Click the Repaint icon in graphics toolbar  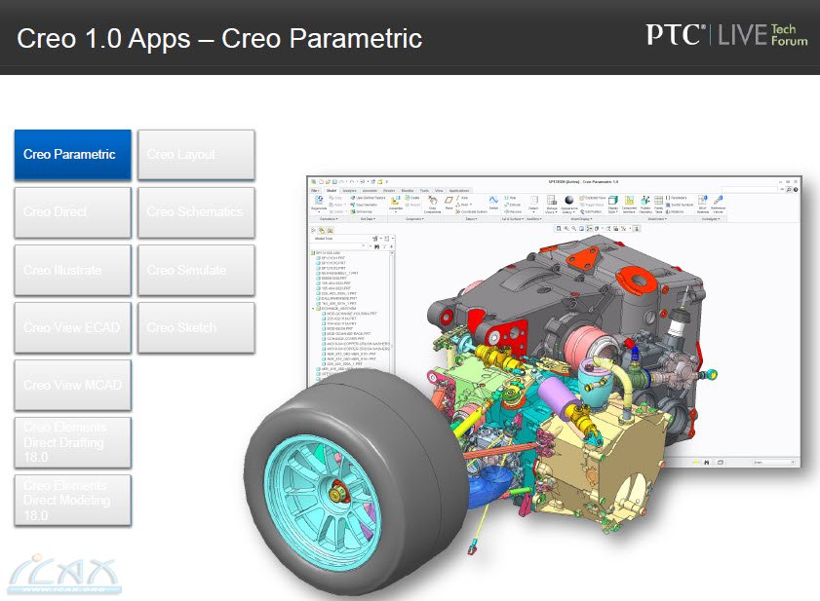(581, 228)
